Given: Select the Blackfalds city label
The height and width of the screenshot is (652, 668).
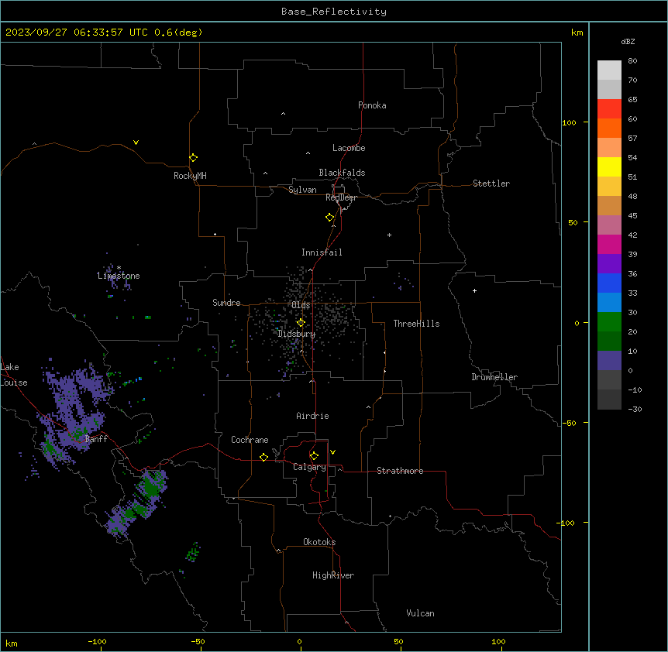Looking at the screenshot, I should point(342,173).
